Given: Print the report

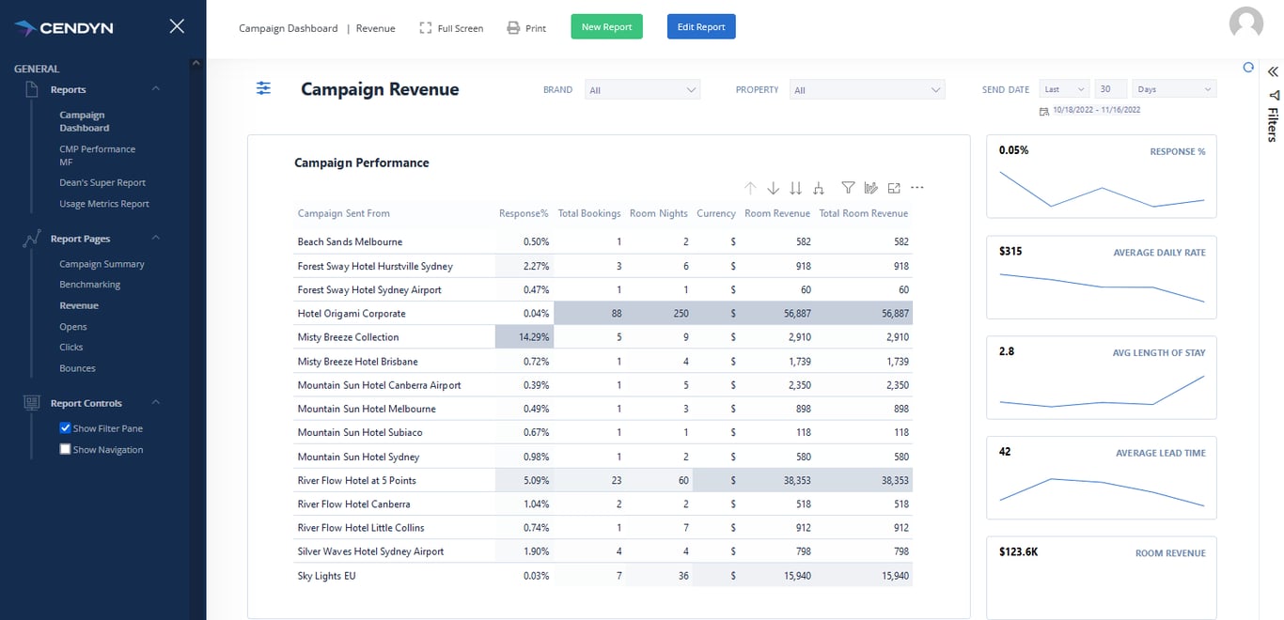Looking at the screenshot, I should tap(526, 28).
